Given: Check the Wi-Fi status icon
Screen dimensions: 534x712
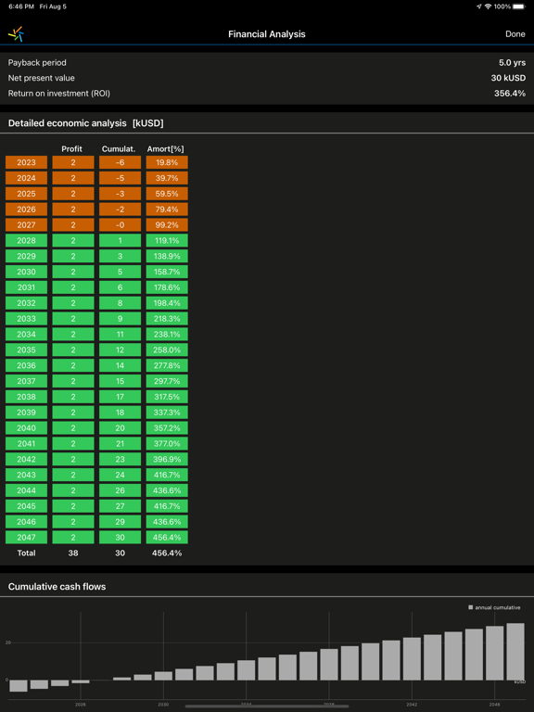Looking at the screenshot, I should (x=489, y=6).
